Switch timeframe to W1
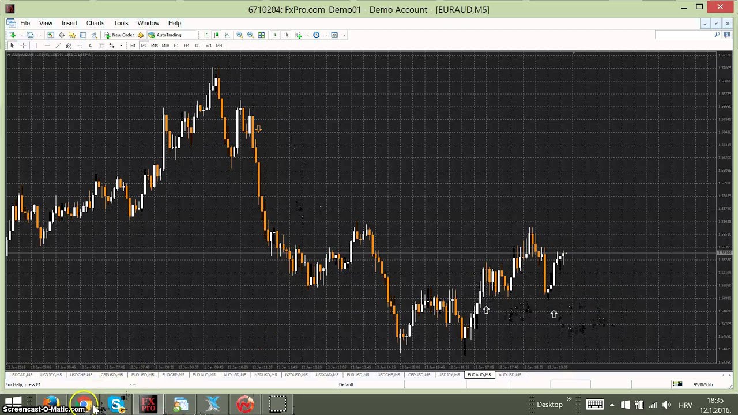 click(209, 46)
